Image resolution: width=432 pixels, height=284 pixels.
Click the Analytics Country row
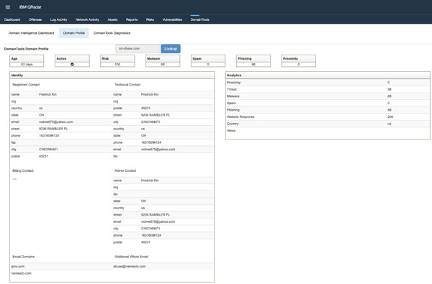tap(328, 124)
